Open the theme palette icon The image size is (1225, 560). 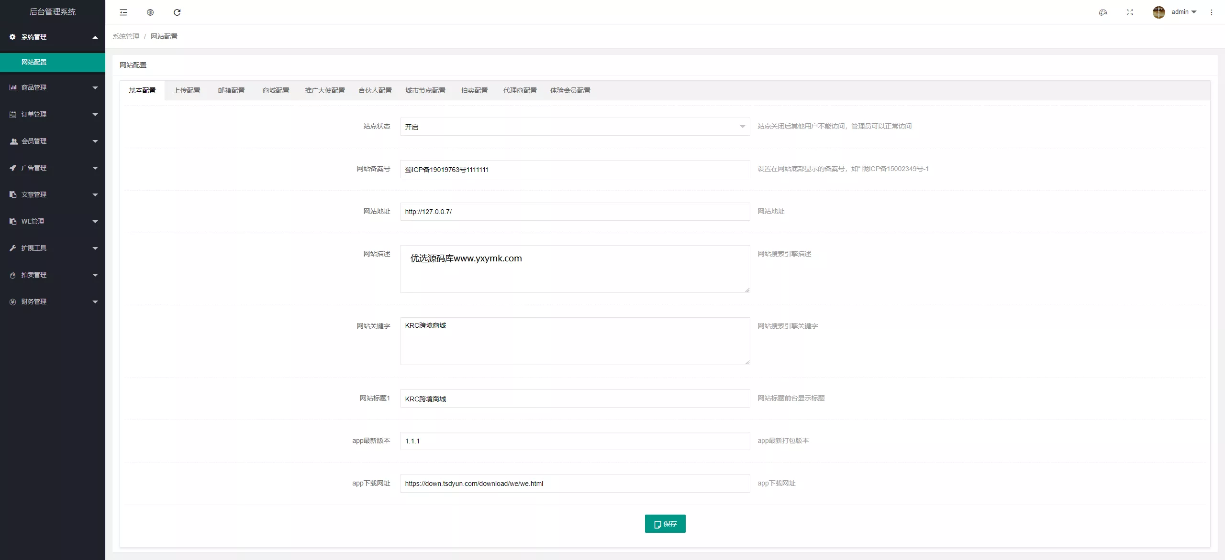1103,12
